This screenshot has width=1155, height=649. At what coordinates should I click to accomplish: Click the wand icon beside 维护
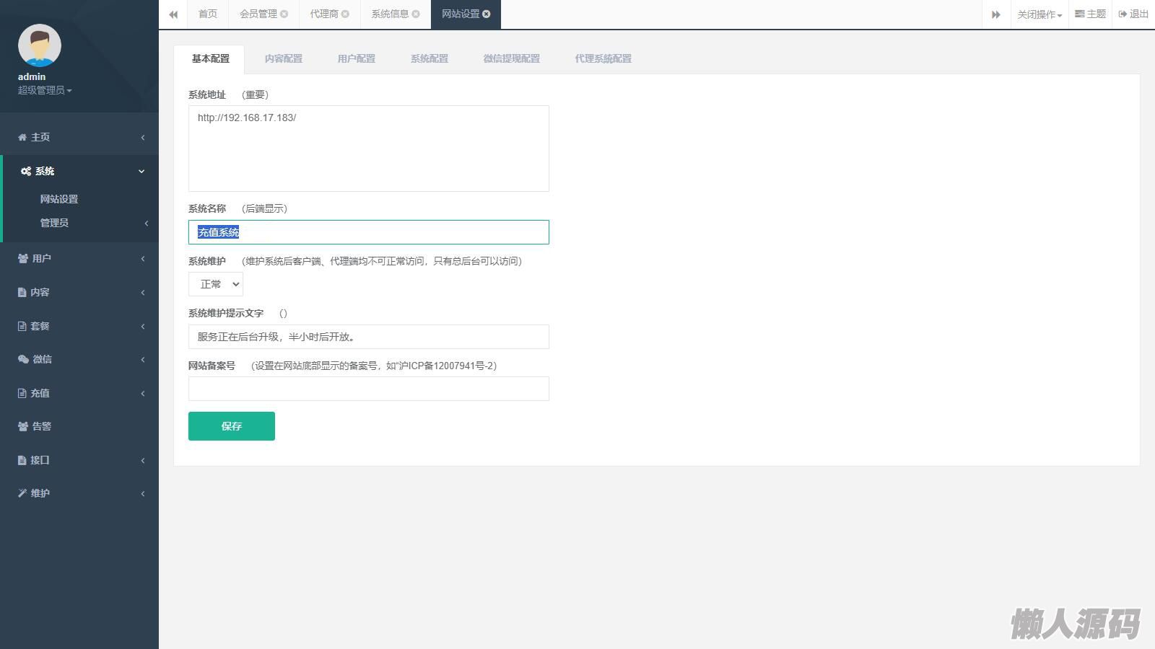pyautogui.click(x=22, y=493)
